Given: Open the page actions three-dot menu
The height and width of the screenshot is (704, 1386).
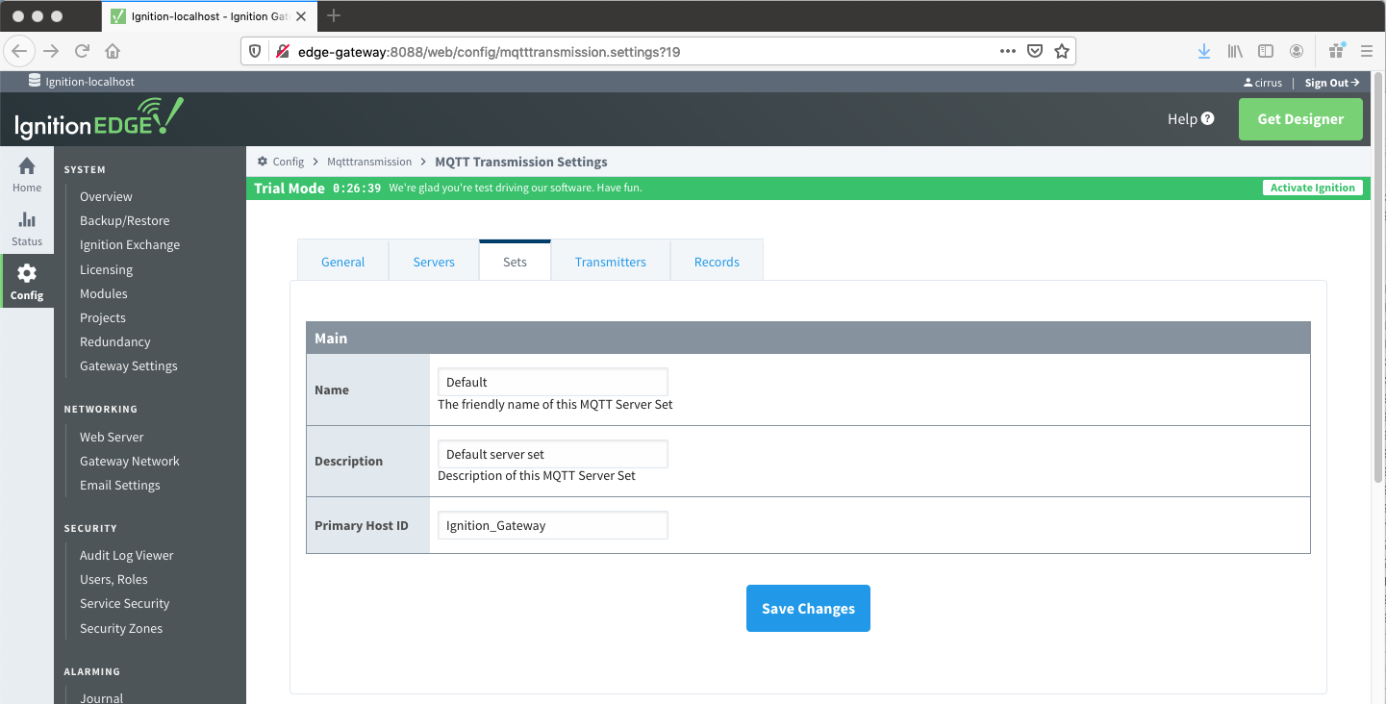Looking at the screenshot, I should 1008,51.
